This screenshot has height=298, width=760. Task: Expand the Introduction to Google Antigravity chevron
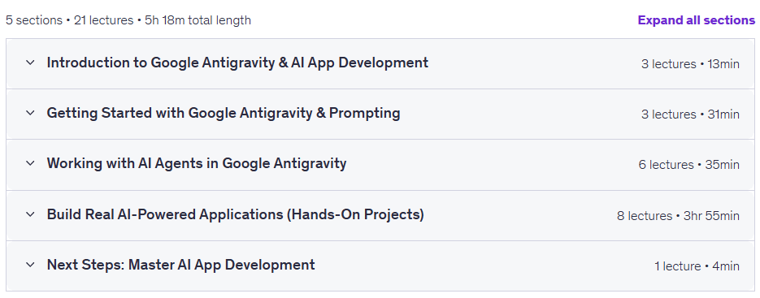31,63
